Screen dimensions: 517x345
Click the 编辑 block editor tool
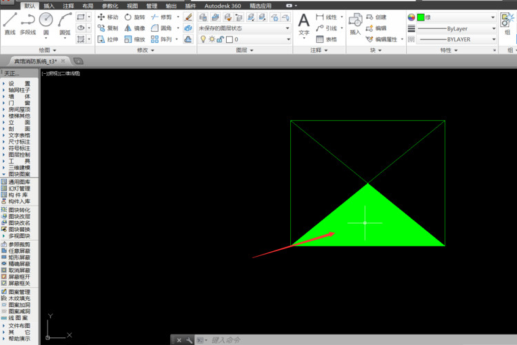pos(376,28)
